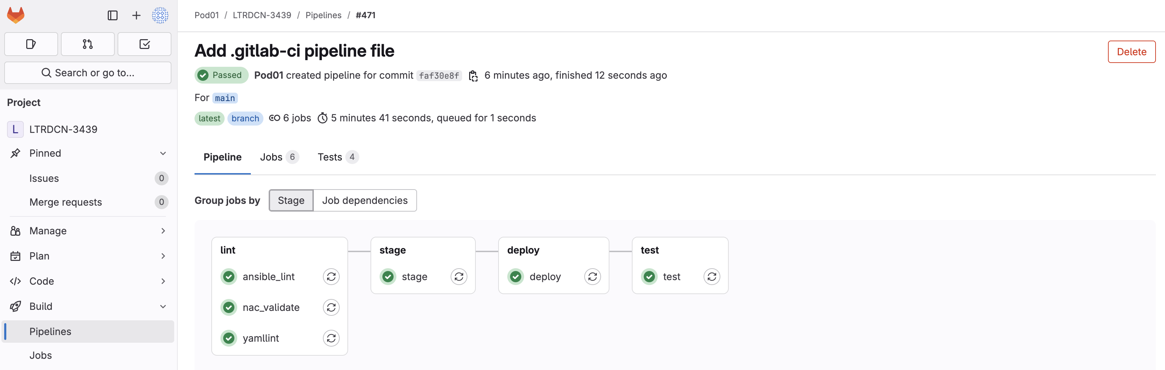
Task: Collapse the Build section
Action: pyautogui.click(x=163, y=306)
